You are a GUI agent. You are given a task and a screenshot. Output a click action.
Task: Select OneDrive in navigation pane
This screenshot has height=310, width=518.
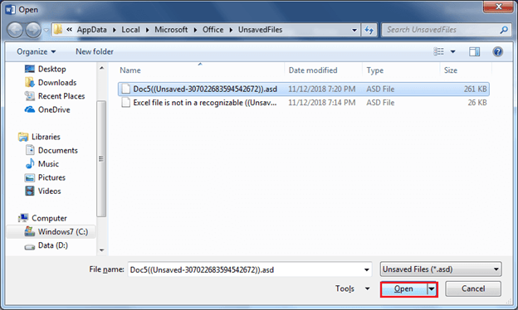47,109
